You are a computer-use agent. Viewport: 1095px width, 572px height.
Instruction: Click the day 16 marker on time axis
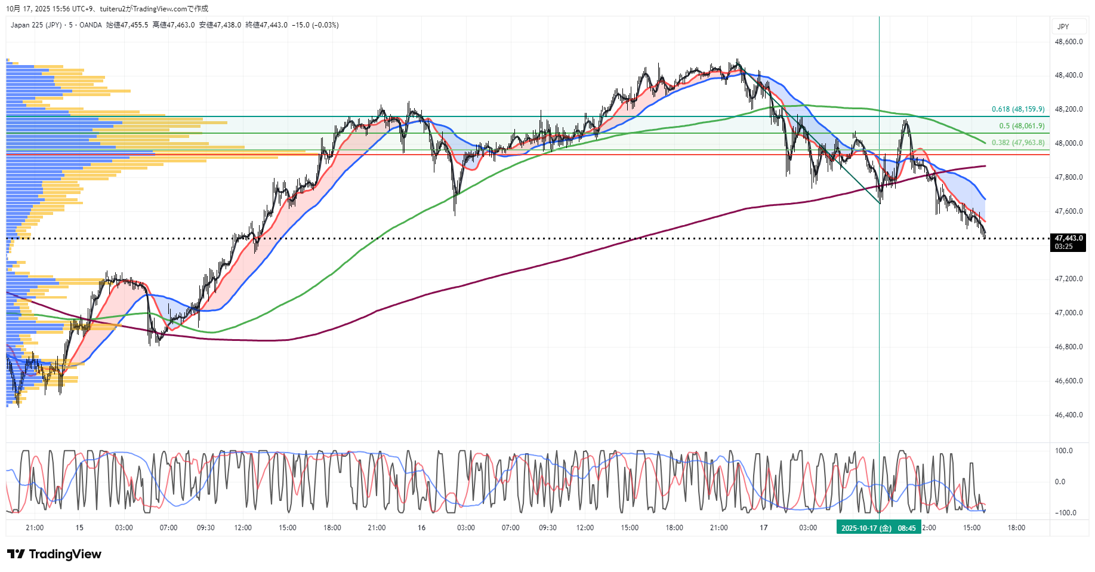pos(421,528)
